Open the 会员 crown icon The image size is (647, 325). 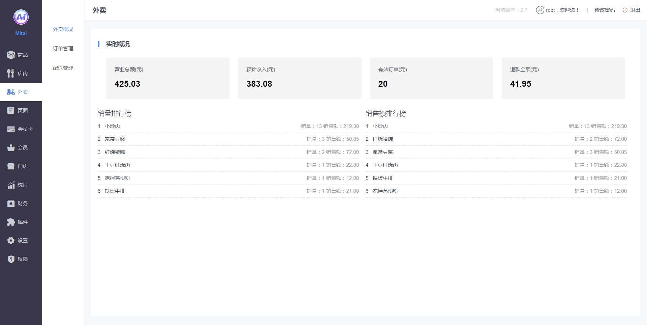point(11,147)
